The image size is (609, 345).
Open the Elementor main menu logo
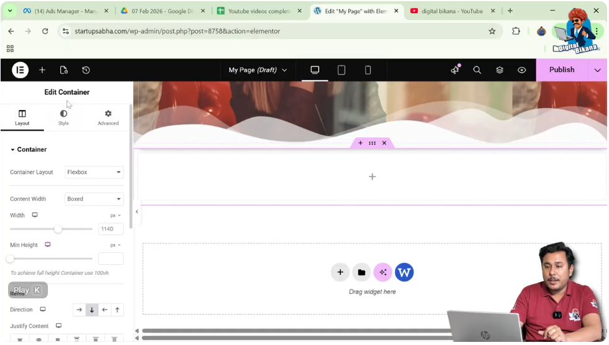pyautogui.click(x=20, y=70)
